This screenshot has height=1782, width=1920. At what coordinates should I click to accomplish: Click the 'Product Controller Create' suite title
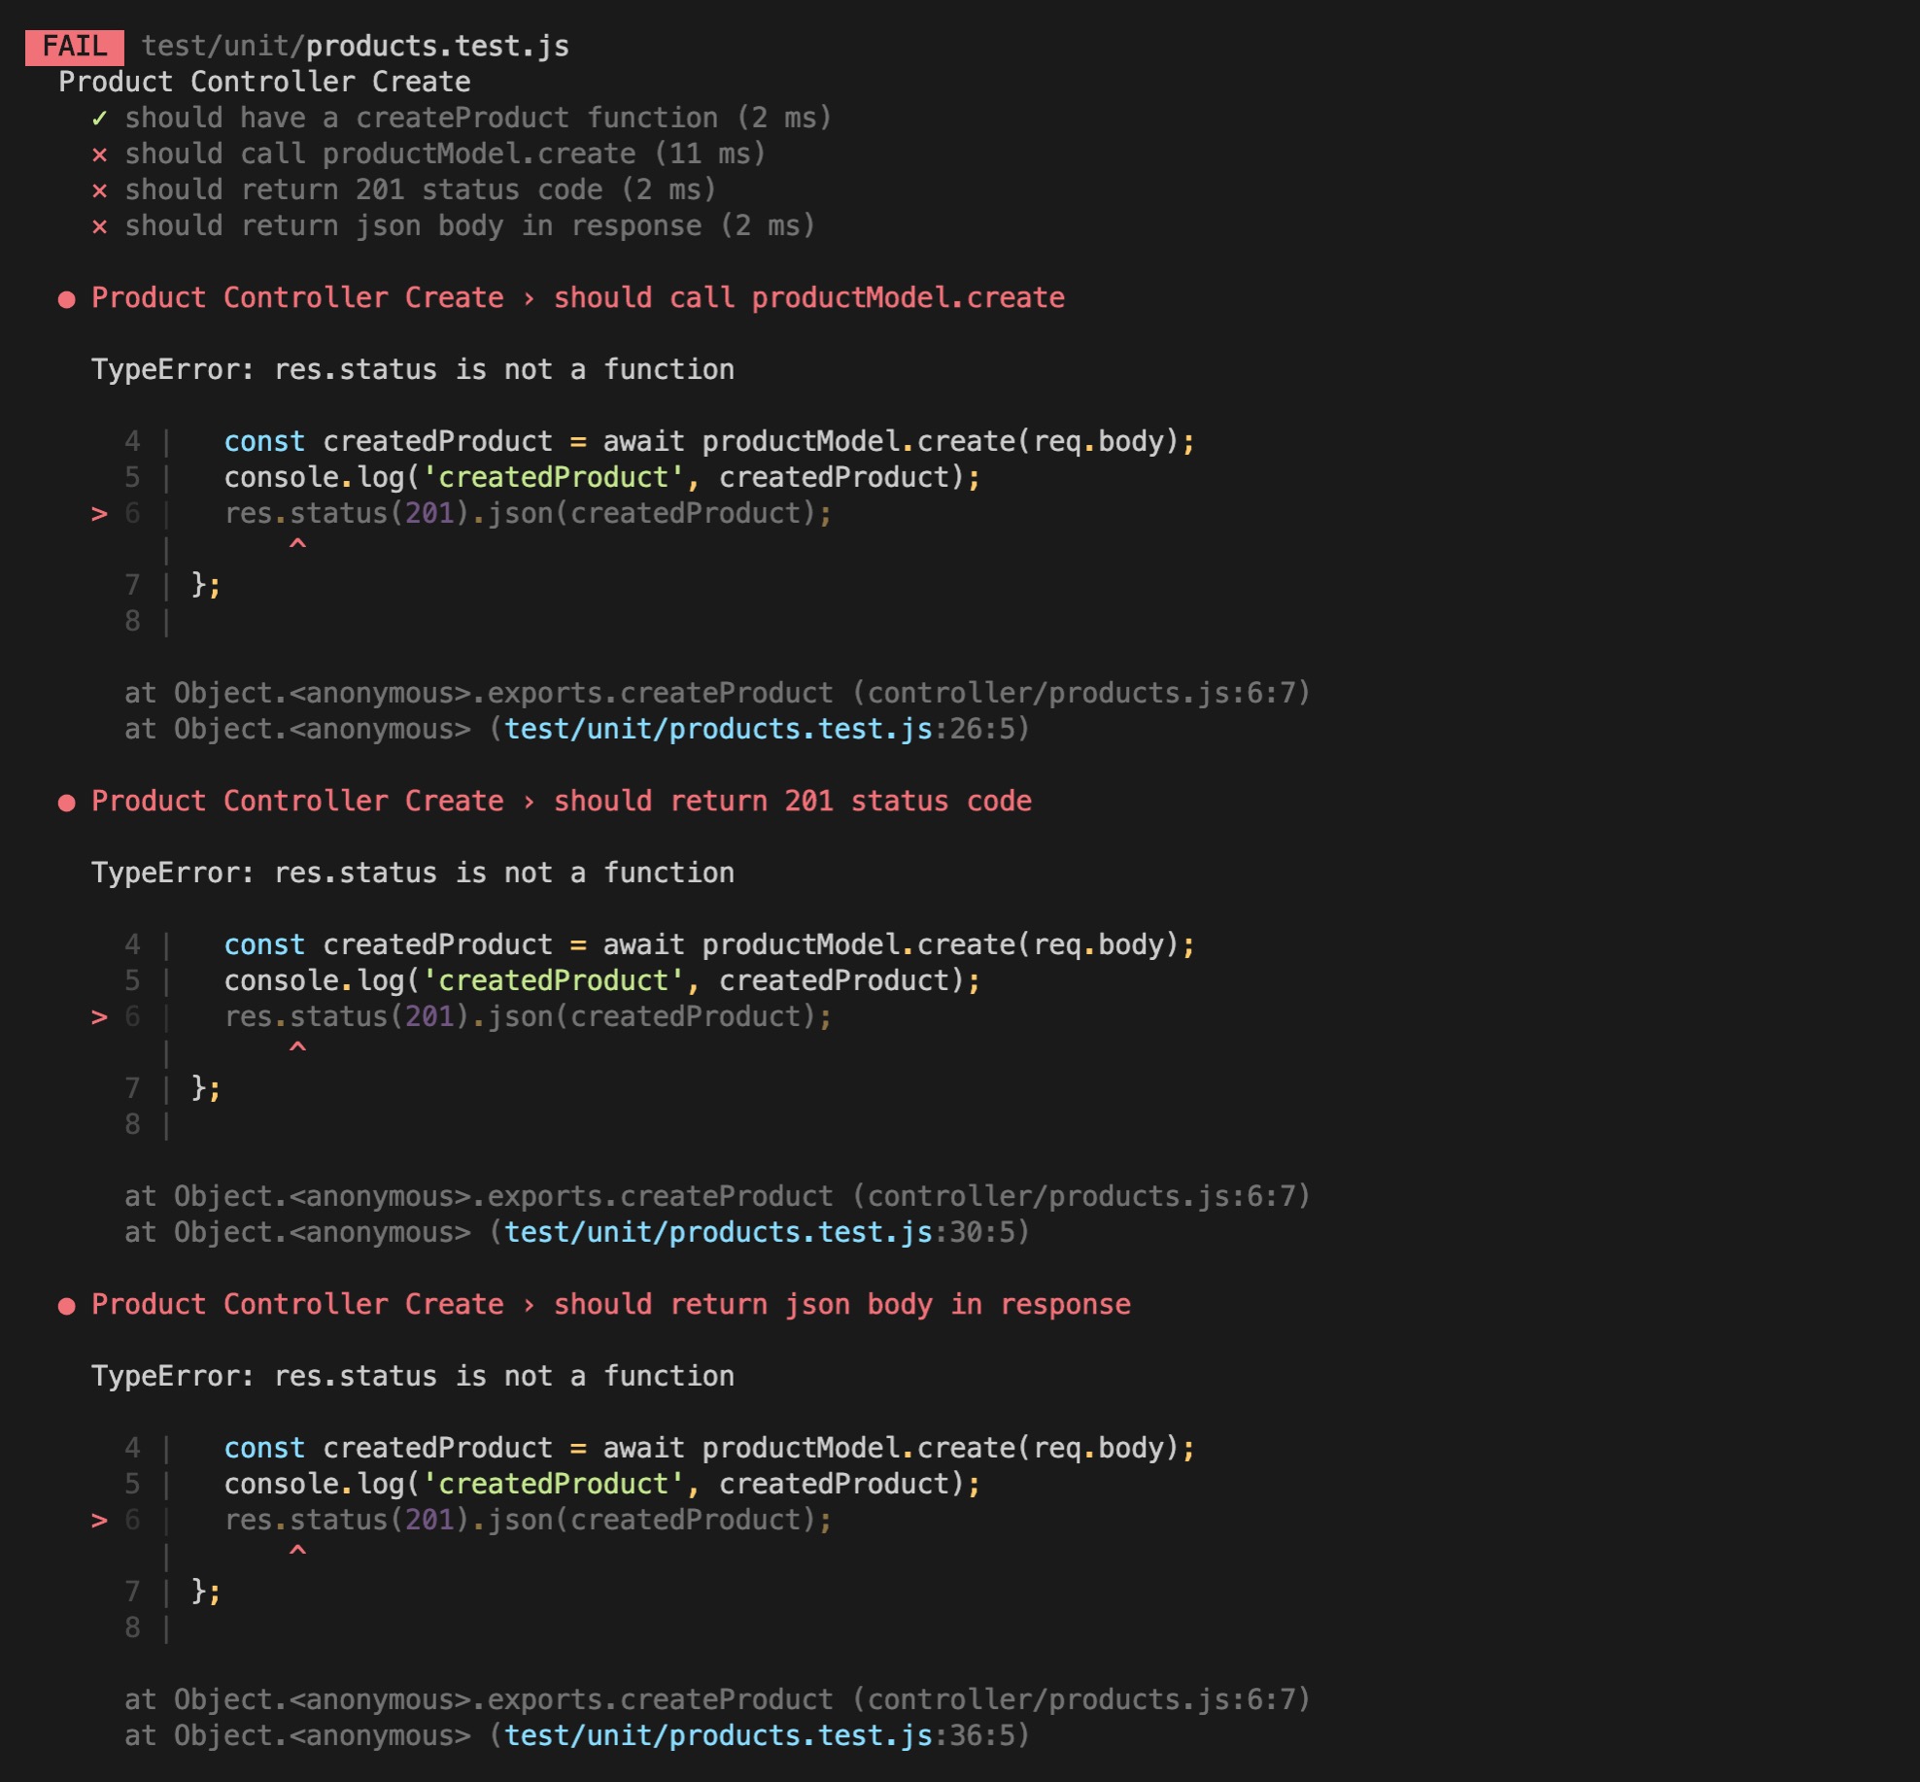[264, 82]
